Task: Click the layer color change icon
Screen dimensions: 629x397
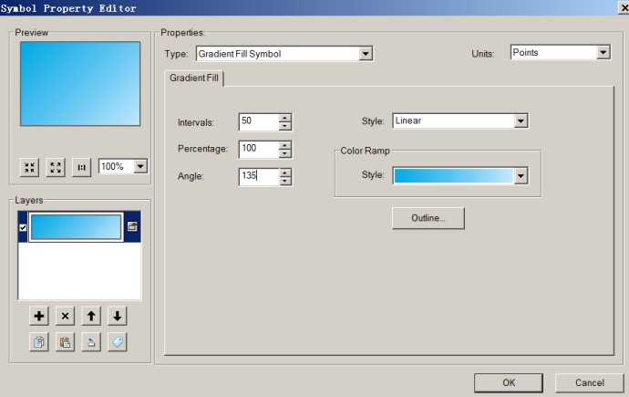Action: (91, 342)
